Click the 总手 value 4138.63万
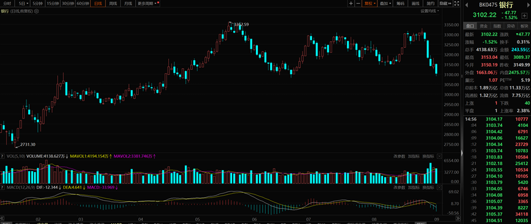 (x=487, y=49)
